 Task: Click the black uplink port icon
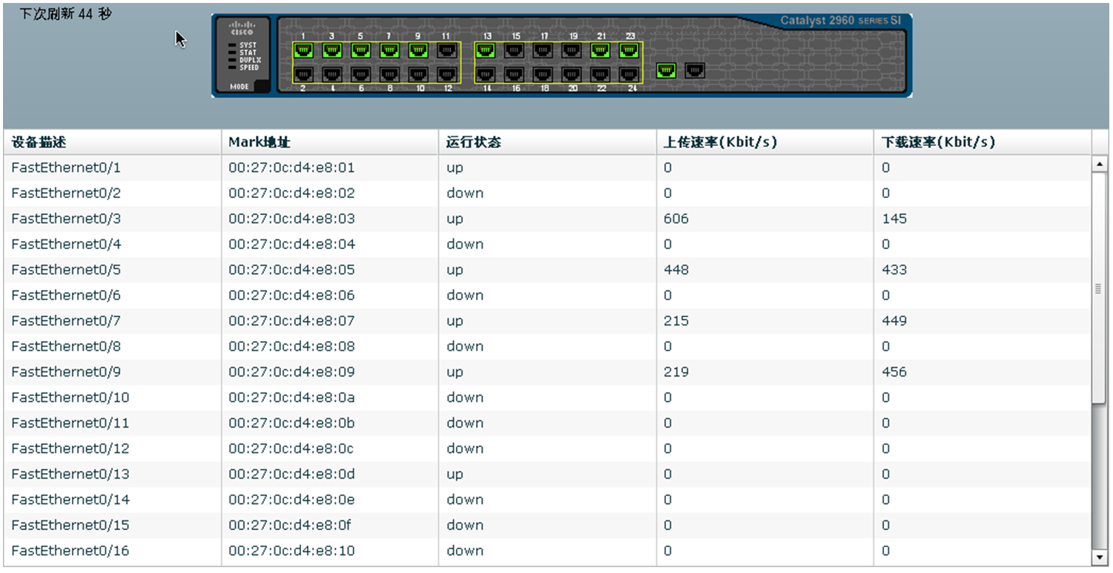click(694, 70)
